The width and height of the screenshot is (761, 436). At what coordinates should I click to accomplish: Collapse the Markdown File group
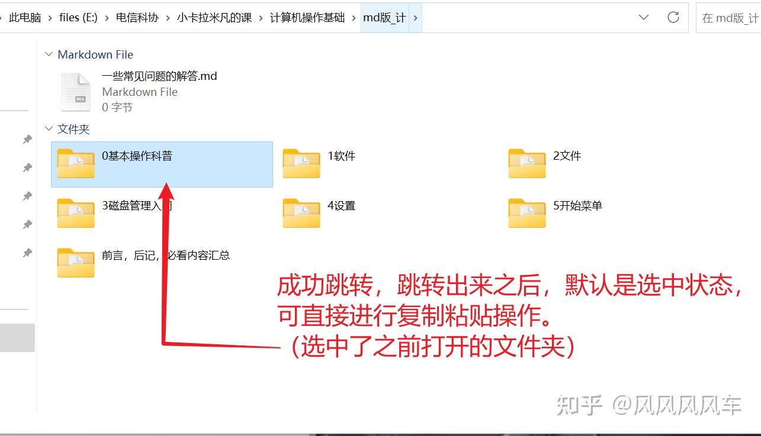click(49, 54)
